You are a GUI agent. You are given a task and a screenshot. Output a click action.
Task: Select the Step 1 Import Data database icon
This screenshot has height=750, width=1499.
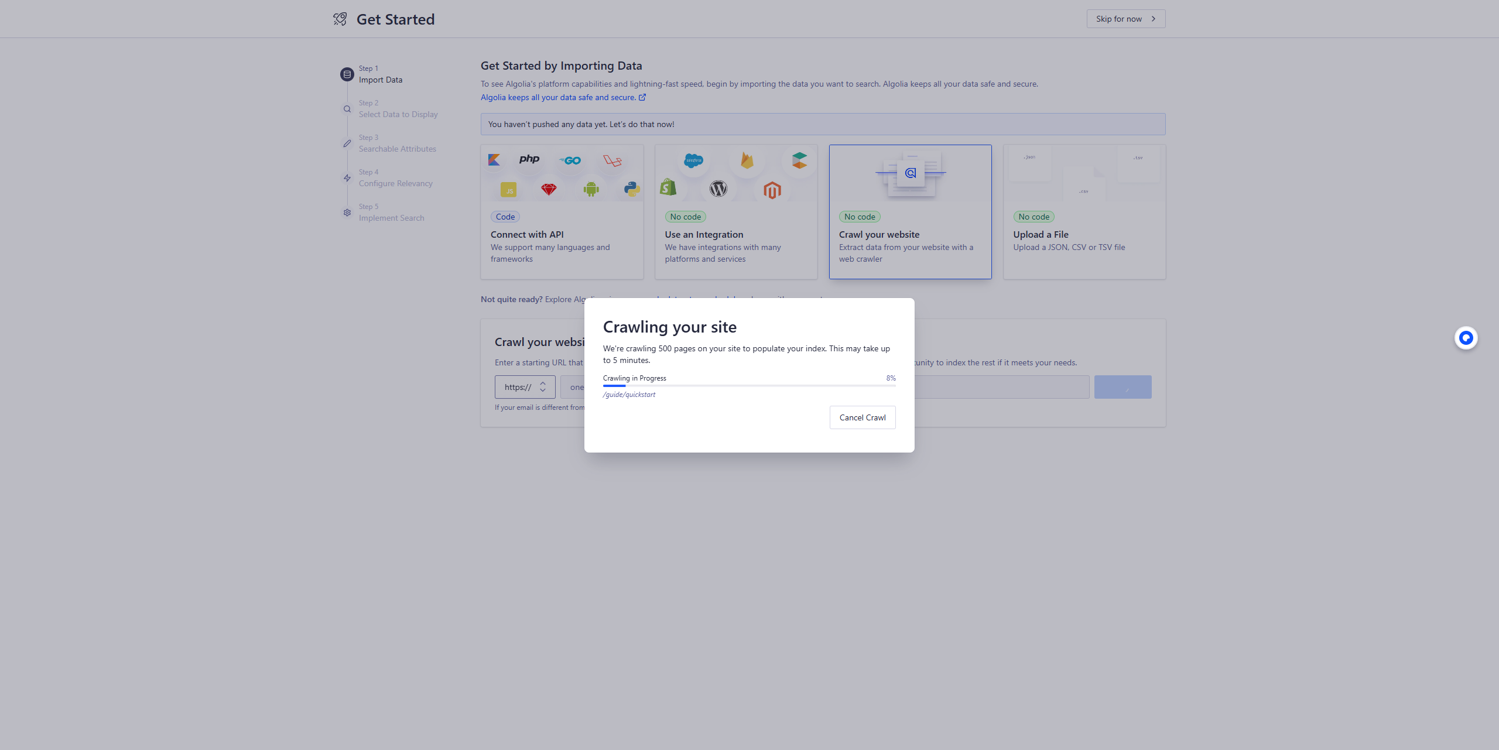(x=347, y=74)
